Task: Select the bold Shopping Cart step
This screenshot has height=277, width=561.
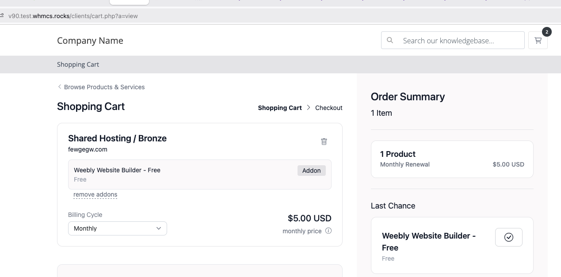Action: point(279,108)
